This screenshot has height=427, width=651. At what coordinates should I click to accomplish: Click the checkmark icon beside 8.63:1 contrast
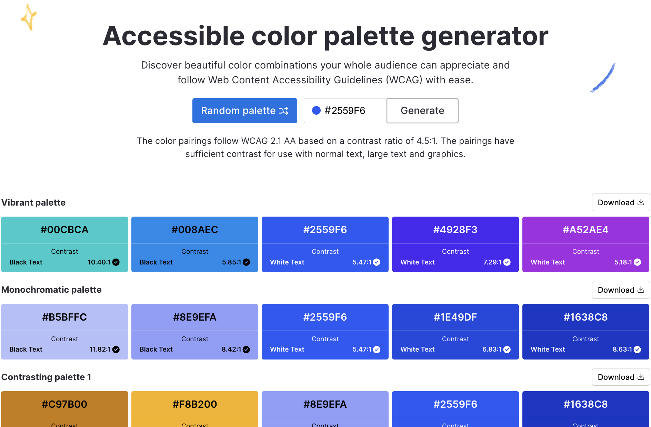coord(637,350)
